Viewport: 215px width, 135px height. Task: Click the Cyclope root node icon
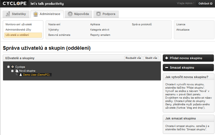click(12, 67)
